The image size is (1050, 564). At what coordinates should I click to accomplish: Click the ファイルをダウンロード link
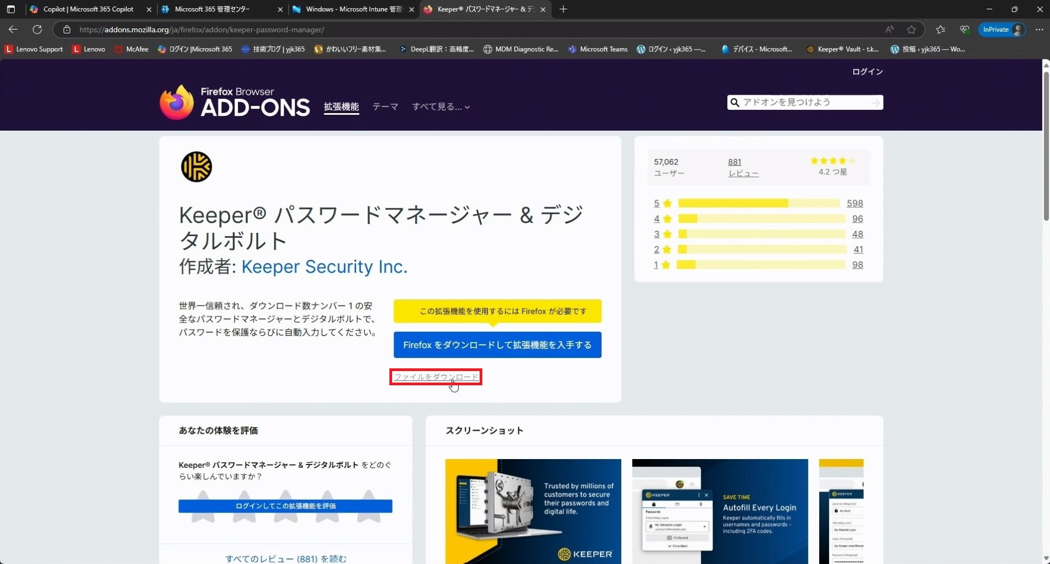pyautogui.click(x=436, y=377)
